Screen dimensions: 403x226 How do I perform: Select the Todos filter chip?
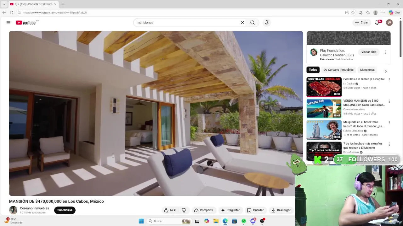(x=313, y=70)
